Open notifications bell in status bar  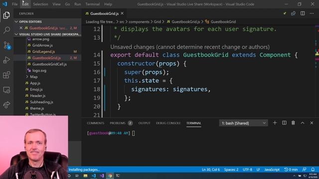click(313, 169)
